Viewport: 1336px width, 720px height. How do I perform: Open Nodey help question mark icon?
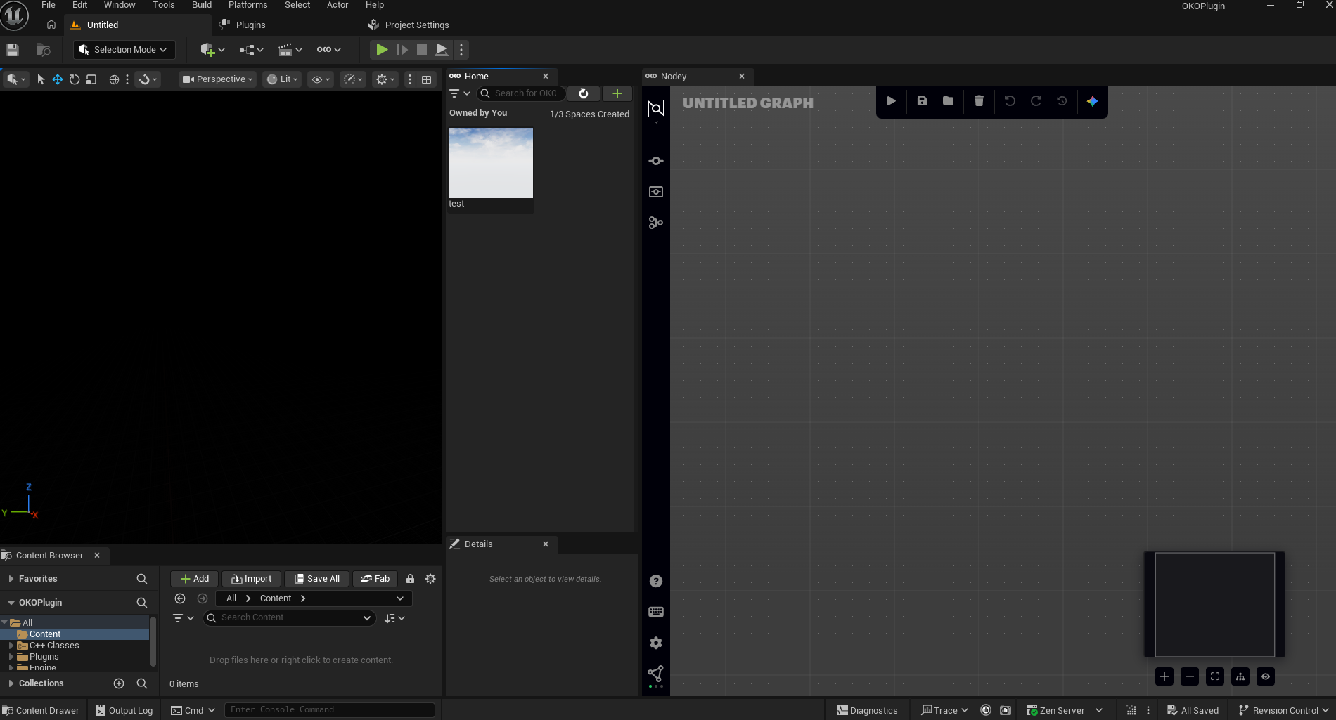click(x=655, y=581)
